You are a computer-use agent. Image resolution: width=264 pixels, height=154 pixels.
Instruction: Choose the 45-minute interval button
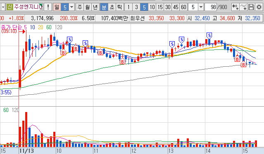176,7
